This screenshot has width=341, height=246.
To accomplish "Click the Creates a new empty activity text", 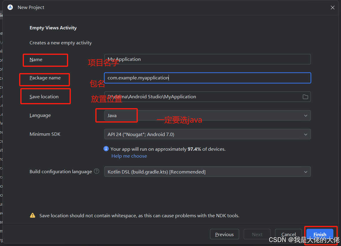I will [60, 43].
